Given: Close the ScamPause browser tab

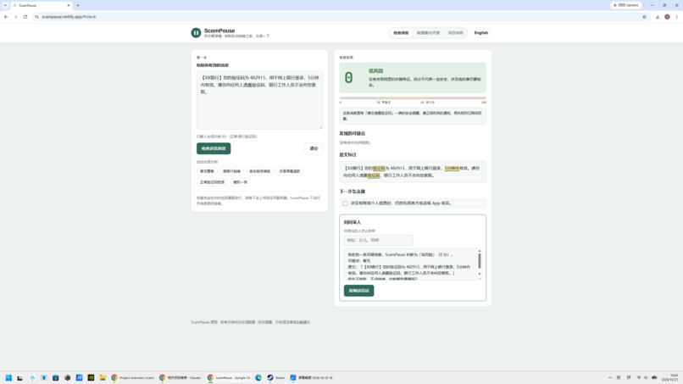Looking at the screenshot, I should (x=69, y=5).
